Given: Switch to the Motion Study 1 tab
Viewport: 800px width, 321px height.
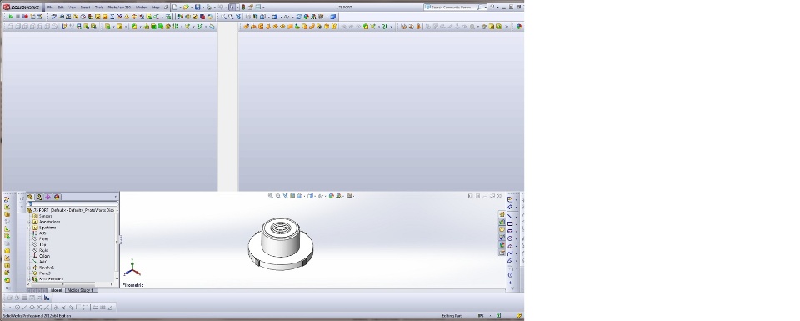Looking at the screenshot, I should click(x=81, y=290).
